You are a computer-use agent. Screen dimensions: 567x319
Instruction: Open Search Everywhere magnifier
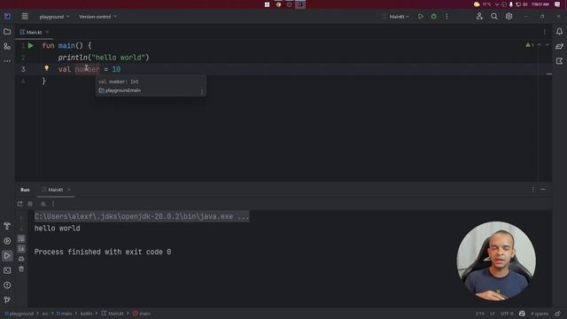[494, 16]
